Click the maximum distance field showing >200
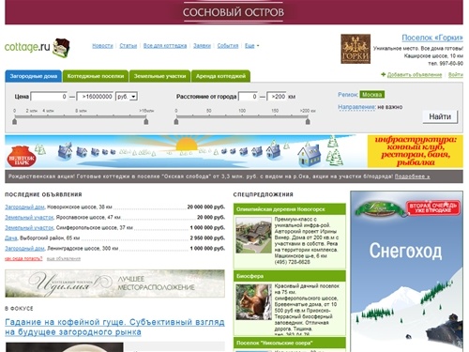 (277, 97)
